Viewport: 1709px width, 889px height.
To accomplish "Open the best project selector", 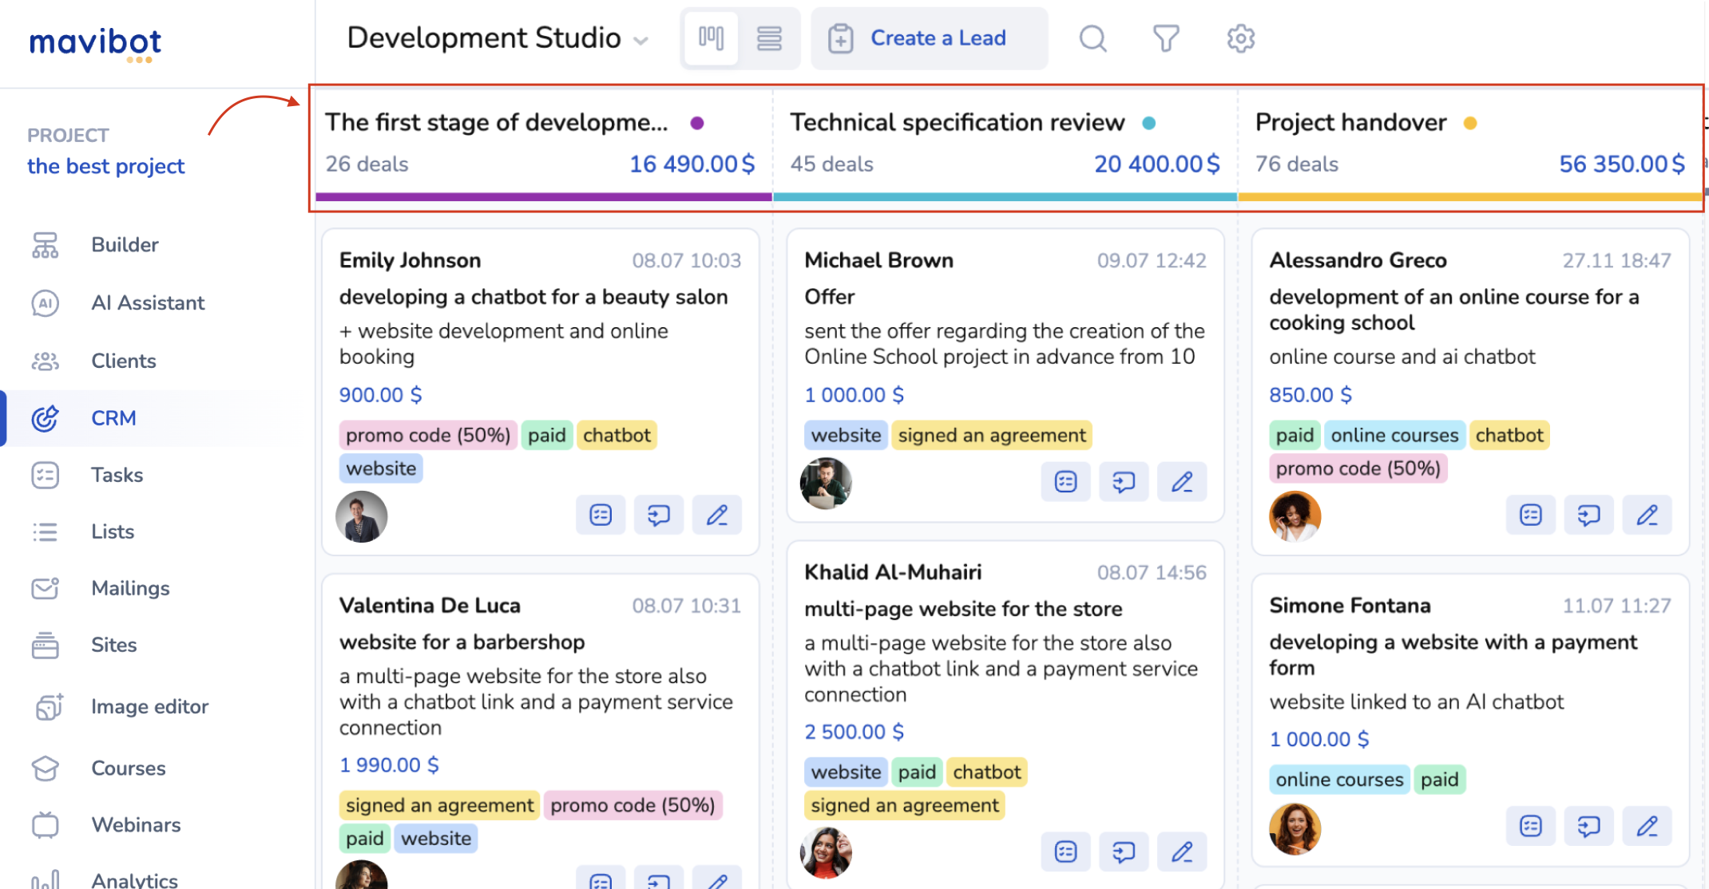I will [105, 166].
